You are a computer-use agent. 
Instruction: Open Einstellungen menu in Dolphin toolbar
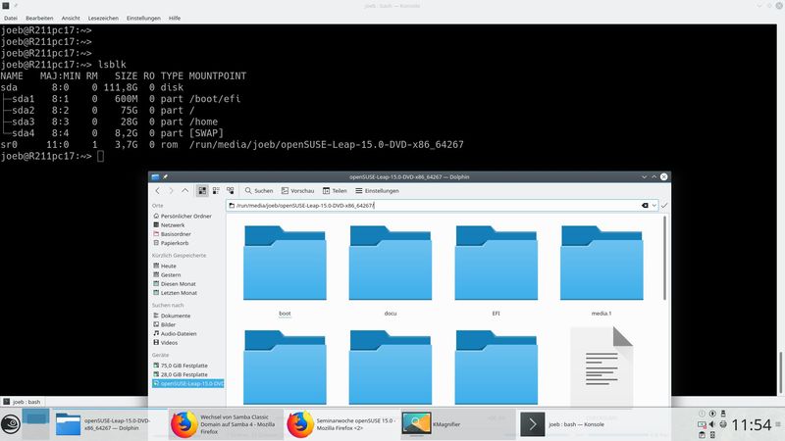point(377,190)
